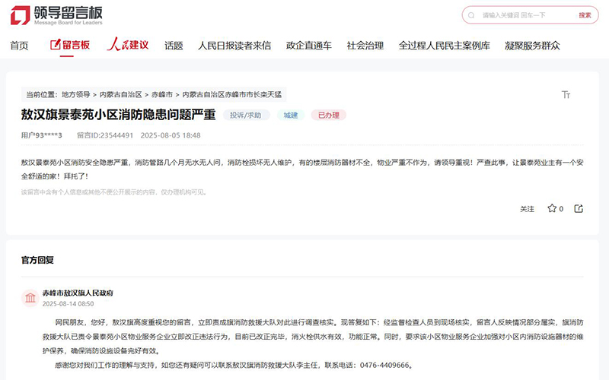Viewport: 609px width, 380px height.
Task: Open the 社会治理 nav item
Action: pyautogui.click(x=365, y=46)
